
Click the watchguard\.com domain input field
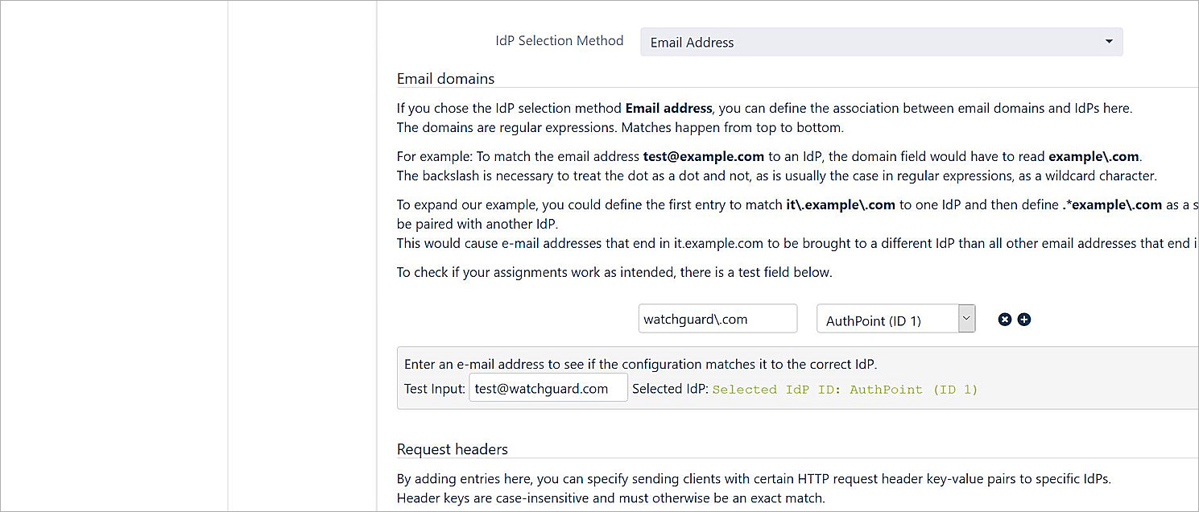(x=717, y=319)
